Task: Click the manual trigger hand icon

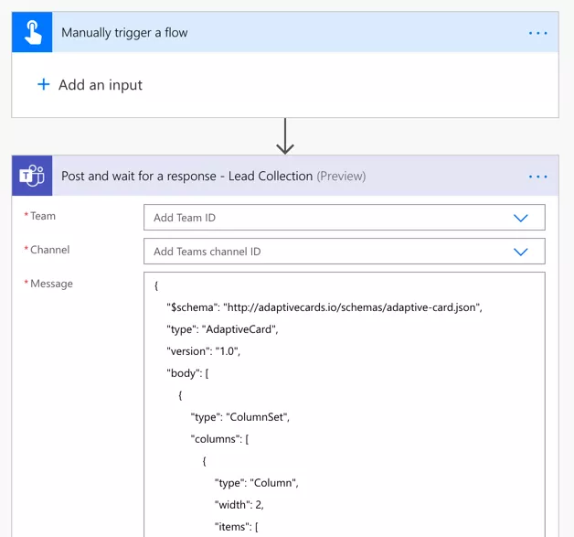Action: click(x=32, y=32)
